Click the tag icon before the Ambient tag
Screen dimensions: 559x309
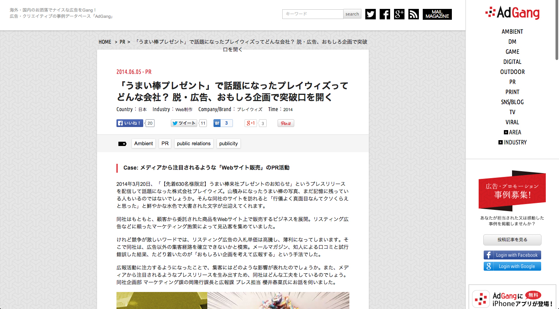point(122,143)
